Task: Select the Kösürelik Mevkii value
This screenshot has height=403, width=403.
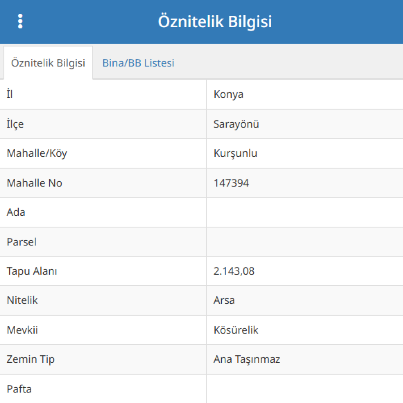Action: (236, 330)
